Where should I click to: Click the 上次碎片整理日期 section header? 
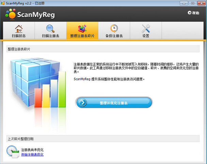point(103,139)
